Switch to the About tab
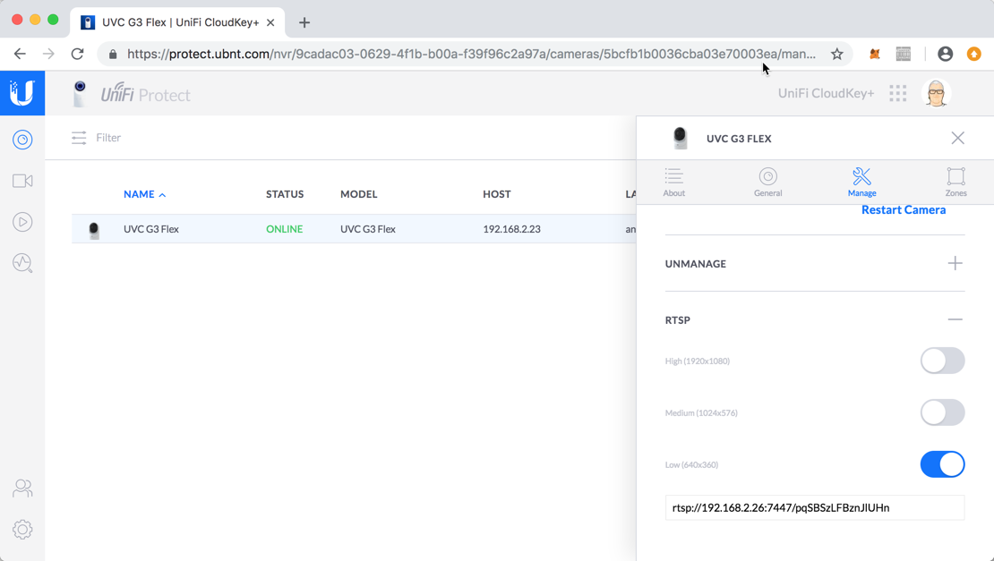The width and height of the screenshot is (994, 561). coord(673,182)
